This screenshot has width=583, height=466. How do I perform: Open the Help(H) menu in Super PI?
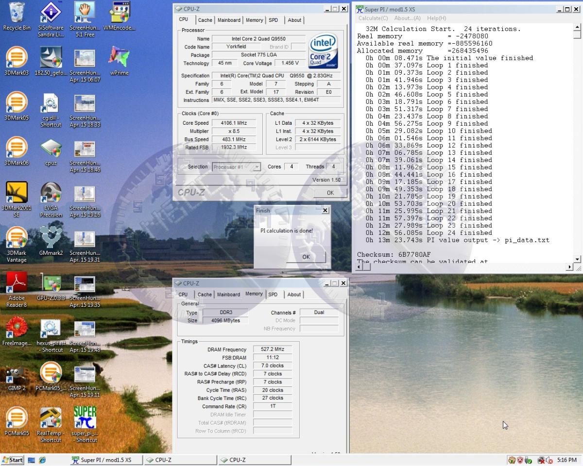[436, 18]
